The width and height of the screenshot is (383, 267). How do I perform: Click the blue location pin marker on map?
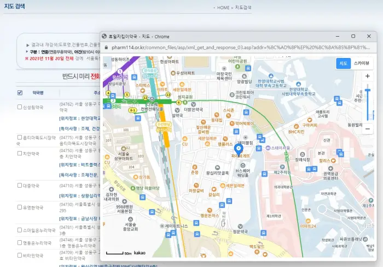point(239,150)
